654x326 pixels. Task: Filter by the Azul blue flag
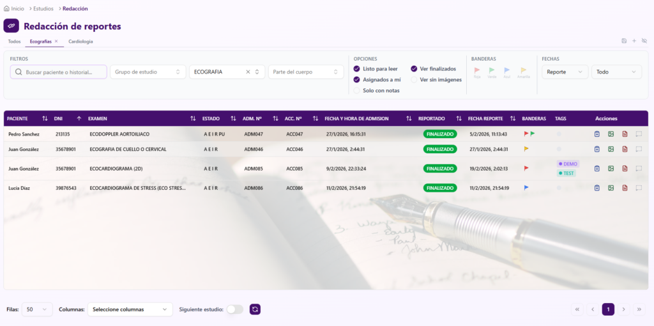coord(506,70)
